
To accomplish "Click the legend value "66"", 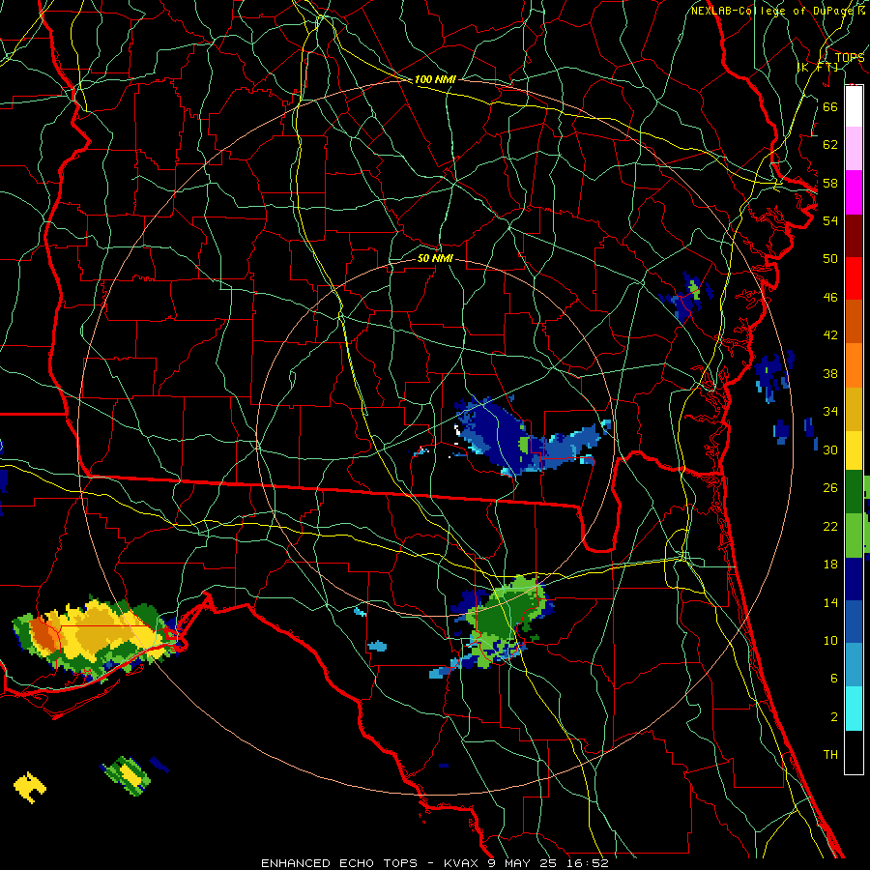I will tap(830, 106).
